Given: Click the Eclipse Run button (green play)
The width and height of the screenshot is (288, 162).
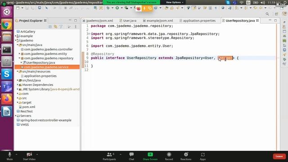Looking at the screenshot, I should (117, 8).
